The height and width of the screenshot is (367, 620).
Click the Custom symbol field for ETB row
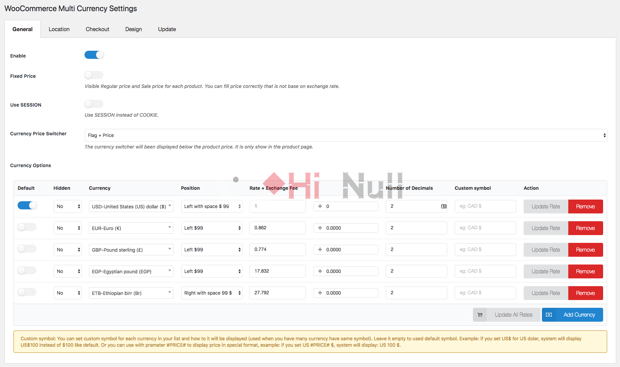[x=485, y=293]
